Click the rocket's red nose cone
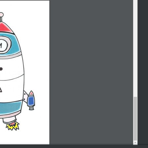The height and width of the screenshot is (148, 148). tap(5, 28)
